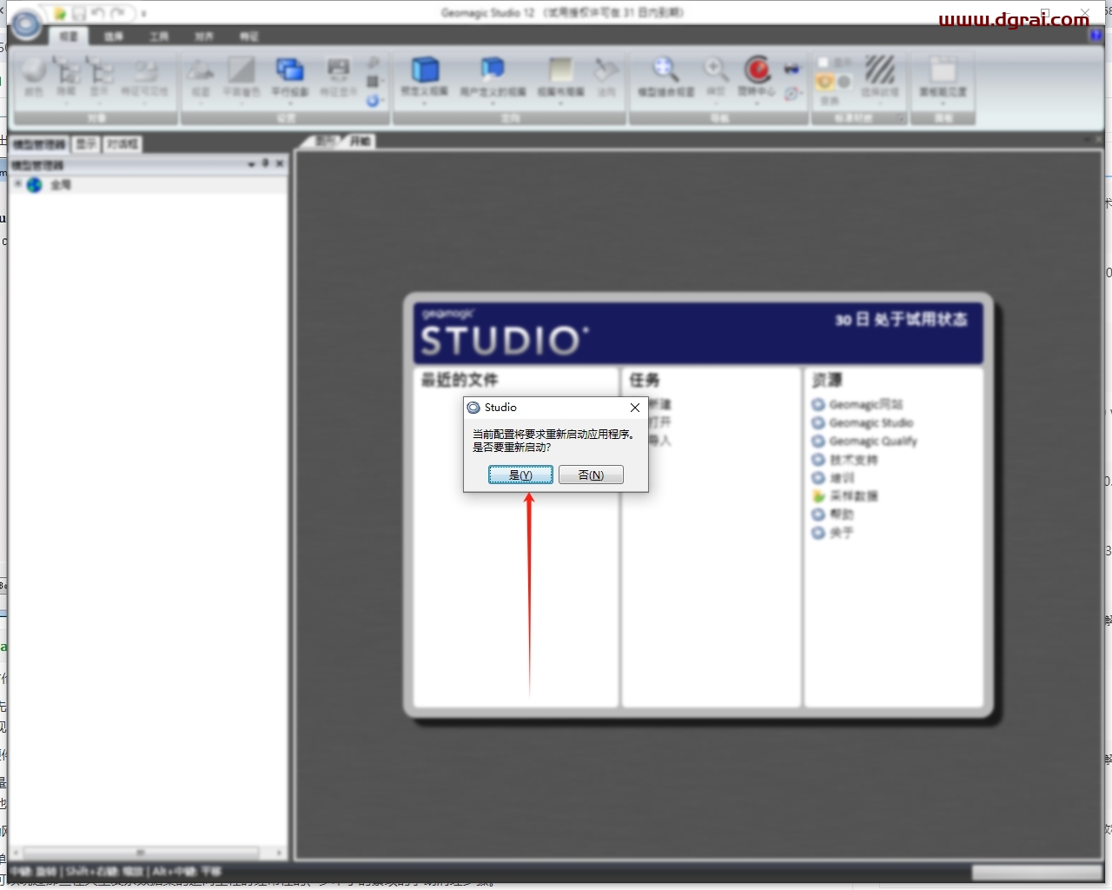Screen dimensions: 1112x890
Task: Click the striped 选择纹理 texture icon
Action: [879, 70]
